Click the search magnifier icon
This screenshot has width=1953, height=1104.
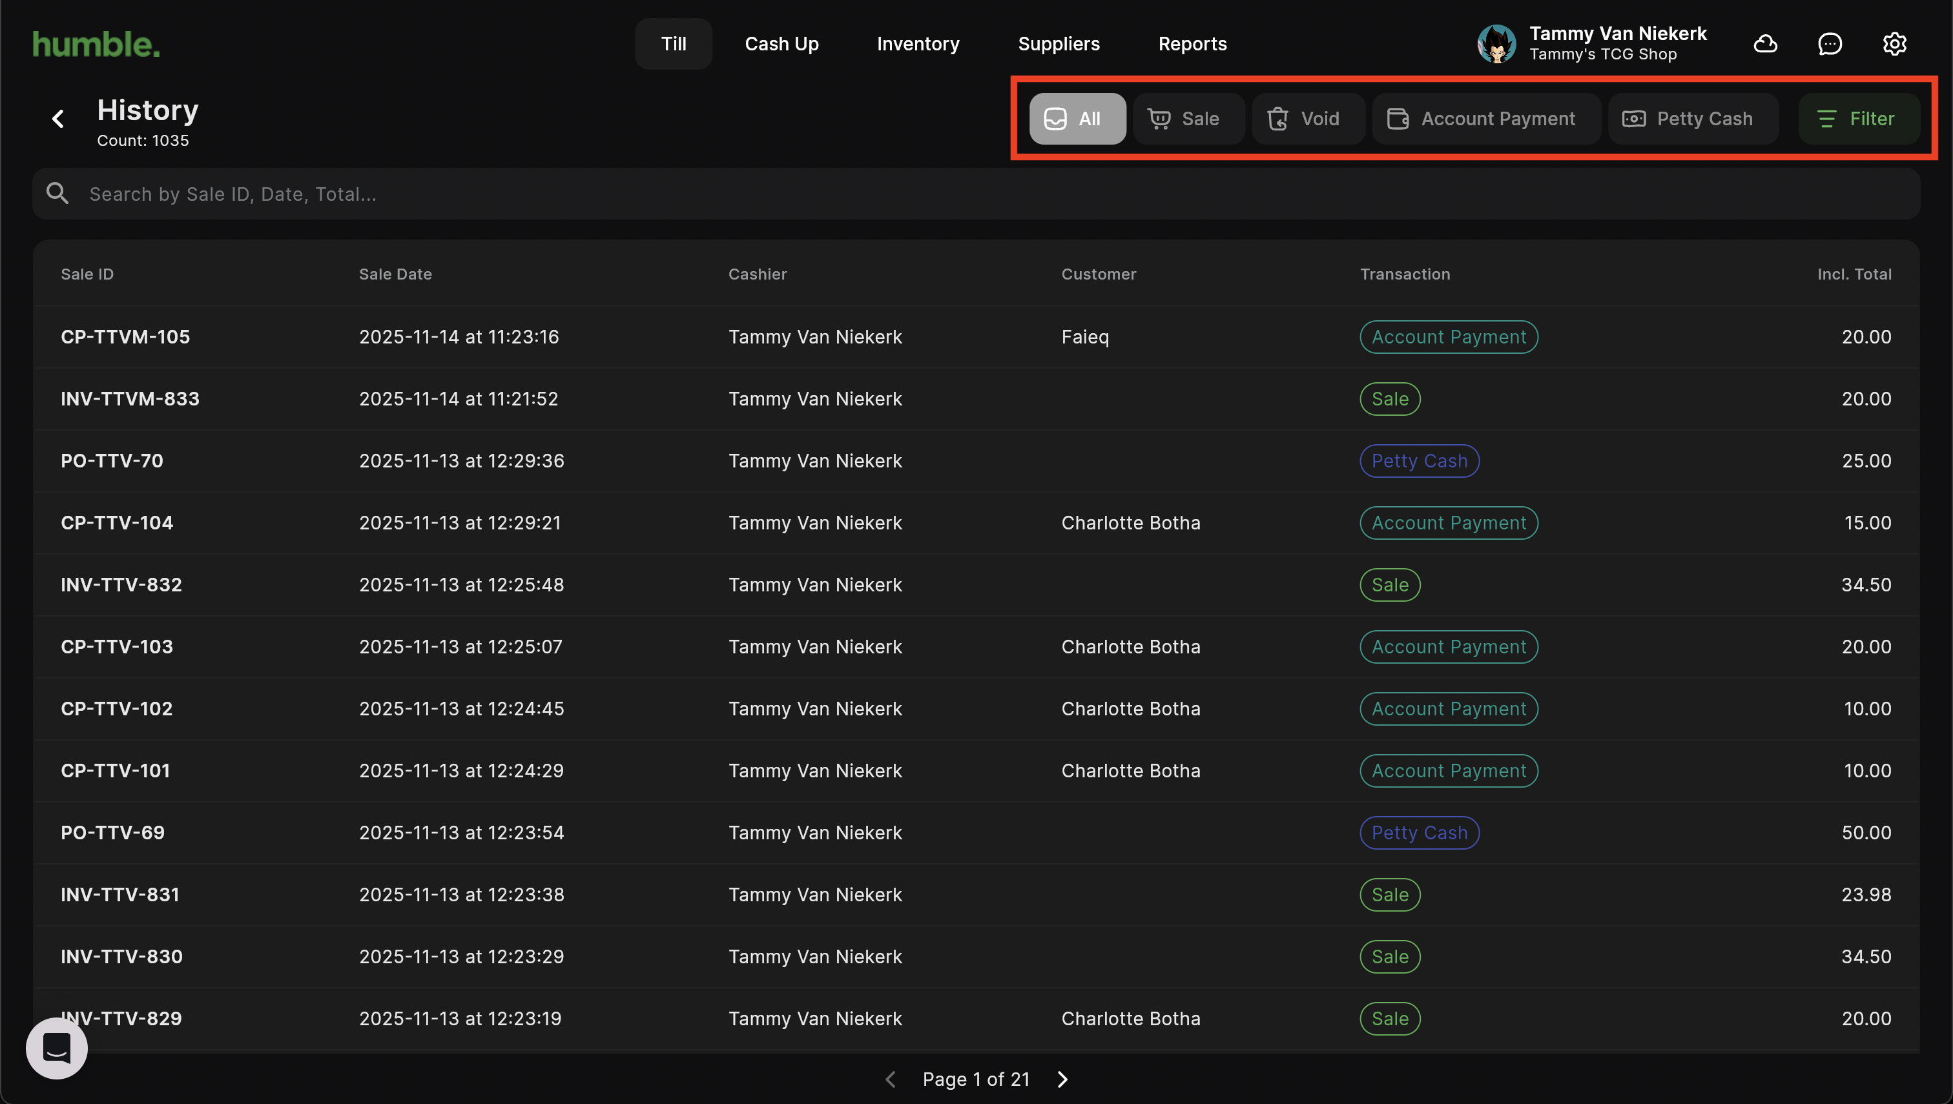[57, 194]
